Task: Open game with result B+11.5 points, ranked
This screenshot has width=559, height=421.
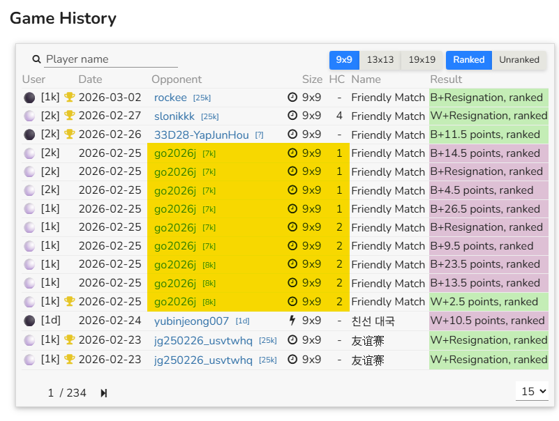Action: tap(485, 135)
